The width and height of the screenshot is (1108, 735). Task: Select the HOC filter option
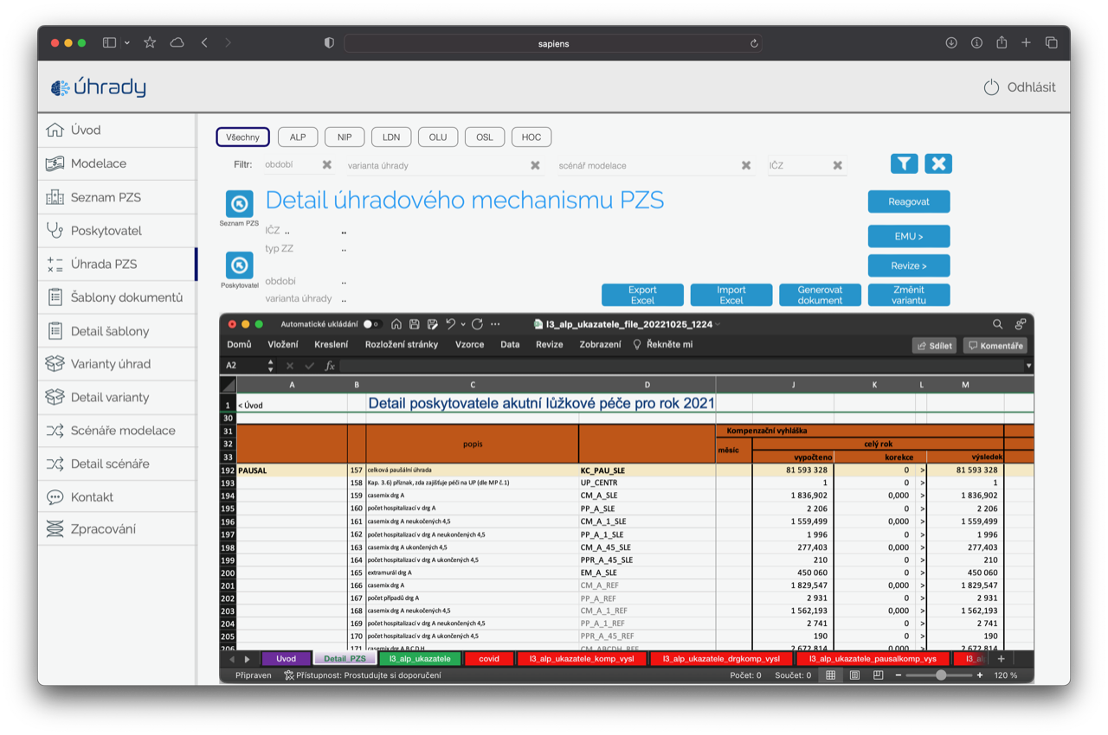531,137
